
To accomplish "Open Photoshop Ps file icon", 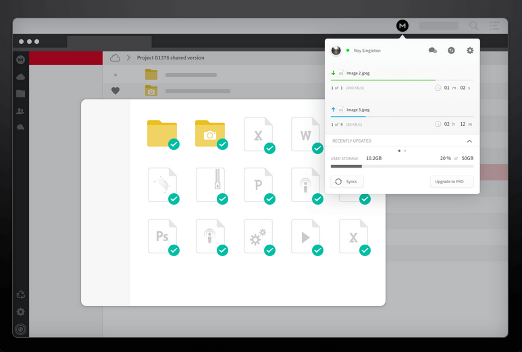I will [163, 236].
